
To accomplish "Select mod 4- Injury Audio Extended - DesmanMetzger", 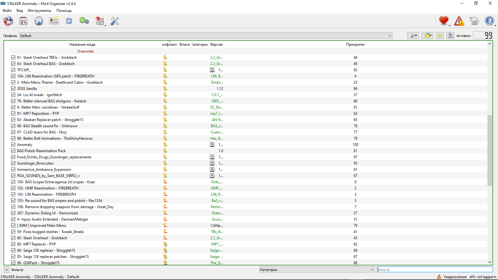I will (x=53, y=219).
